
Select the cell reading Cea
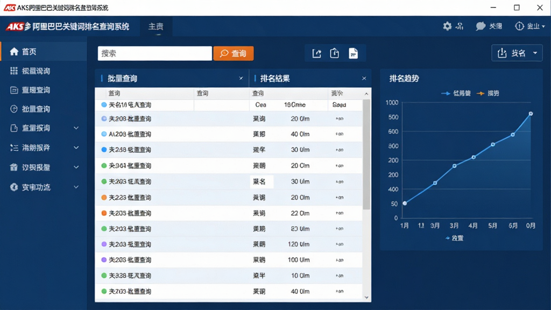click(261, 105)
